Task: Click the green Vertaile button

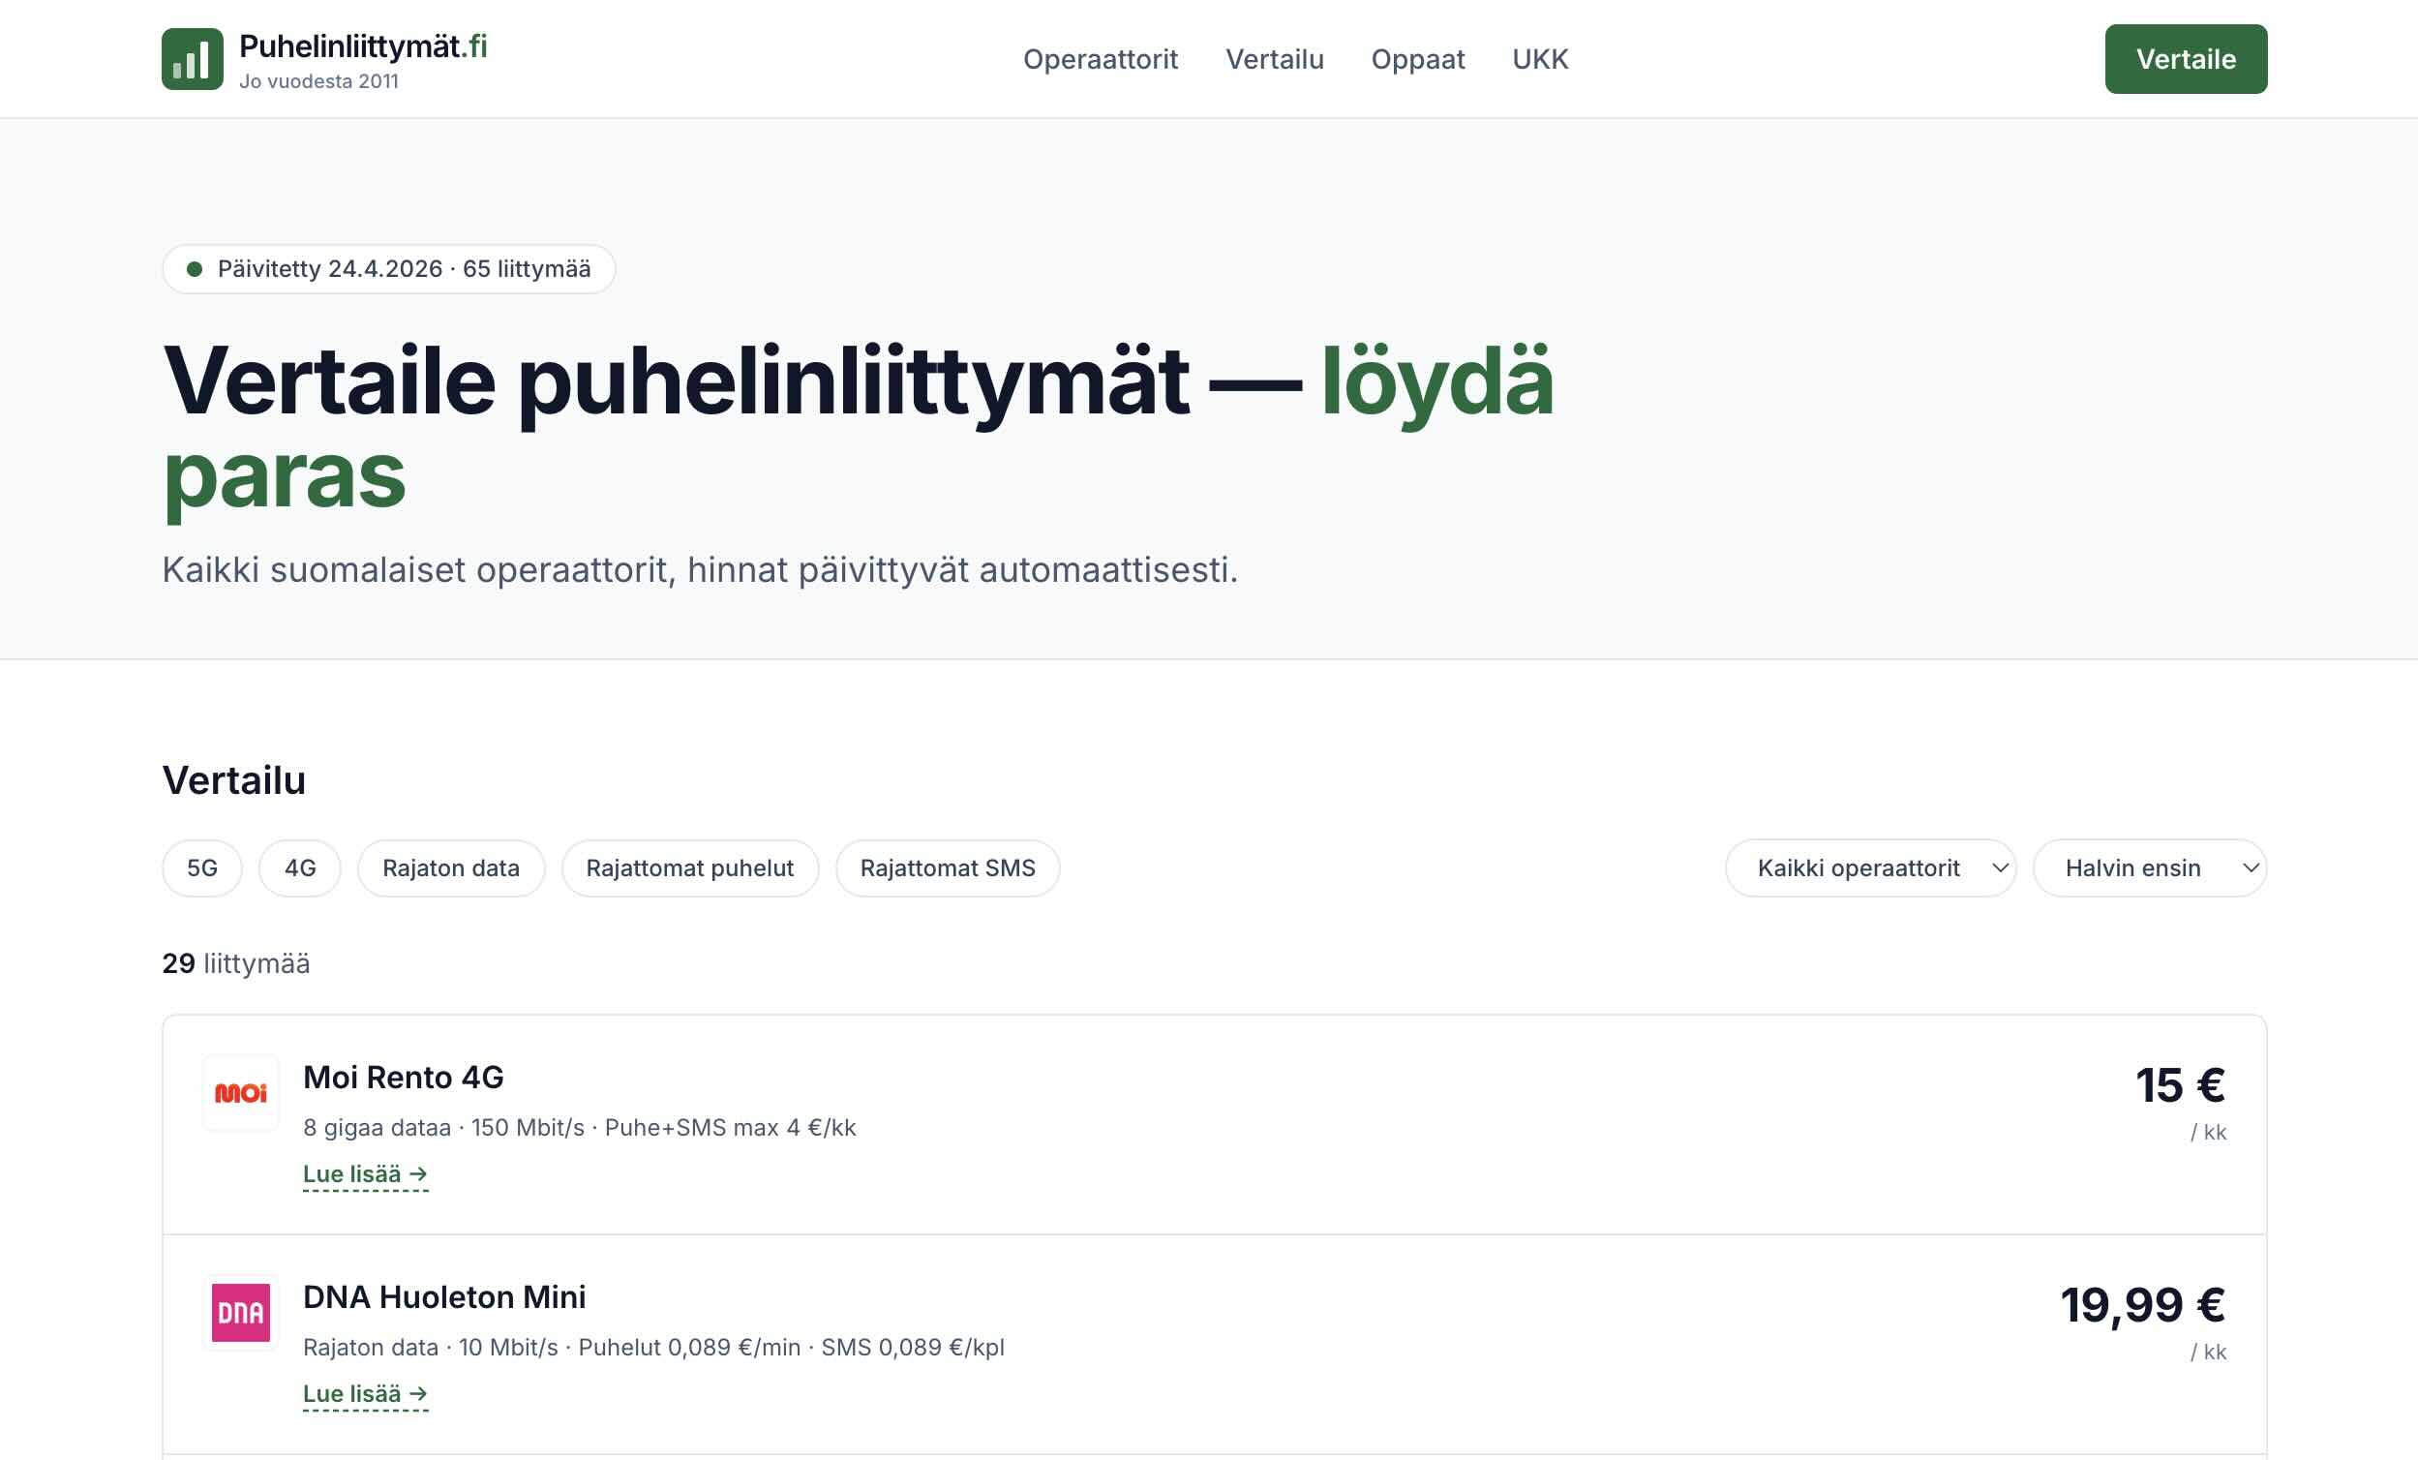Action: (x=2187, y=59)
